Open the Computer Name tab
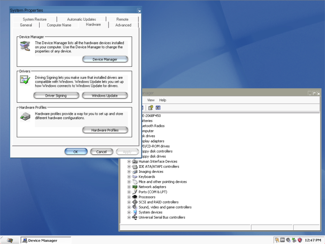Viewport: 325px width, 244px height. pyautogui.click(x=59, y=25)
